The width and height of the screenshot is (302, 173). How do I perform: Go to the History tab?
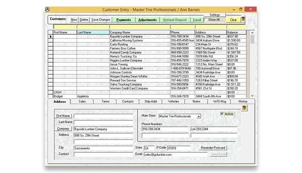242,101
